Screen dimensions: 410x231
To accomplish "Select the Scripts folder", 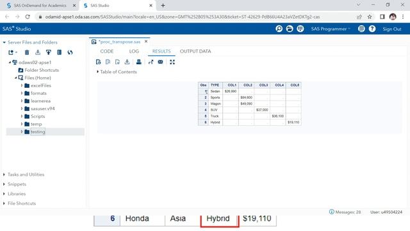I will pyautogui.click(x=38, y=116).
